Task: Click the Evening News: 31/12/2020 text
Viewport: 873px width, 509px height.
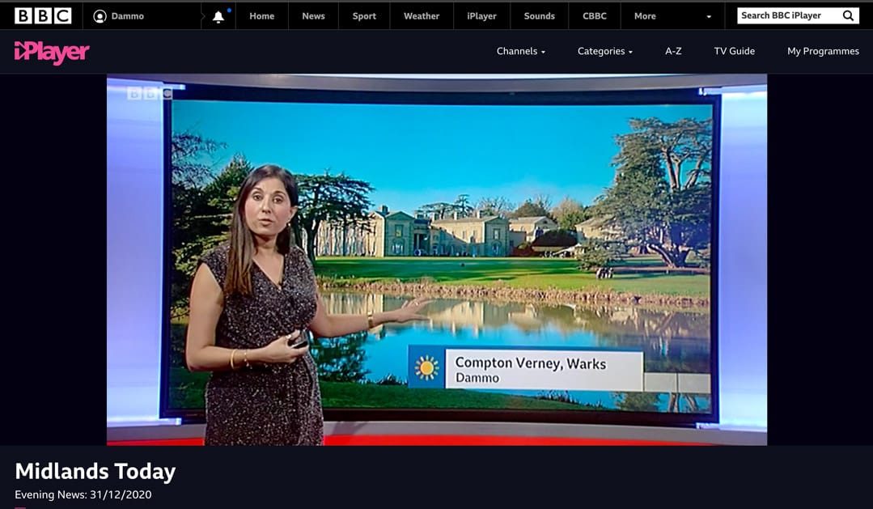Action: tap(83, 494)
